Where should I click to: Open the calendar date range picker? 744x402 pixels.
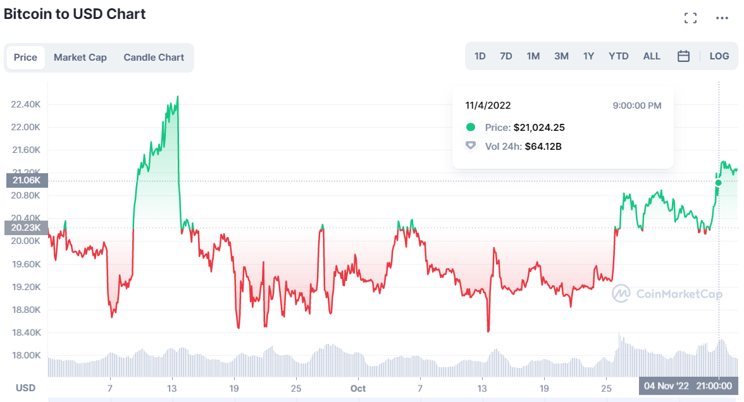pos(683,56)
